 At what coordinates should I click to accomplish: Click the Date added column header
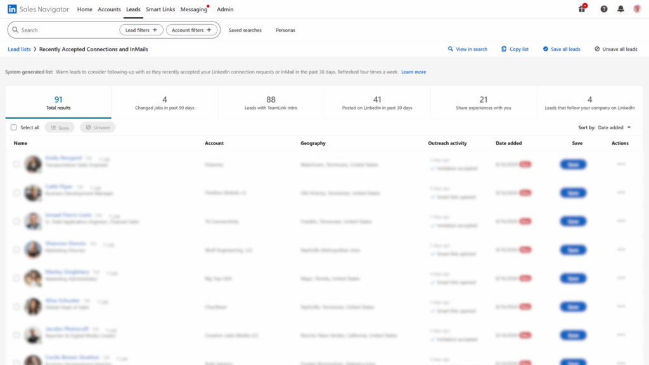click(509, 143)
